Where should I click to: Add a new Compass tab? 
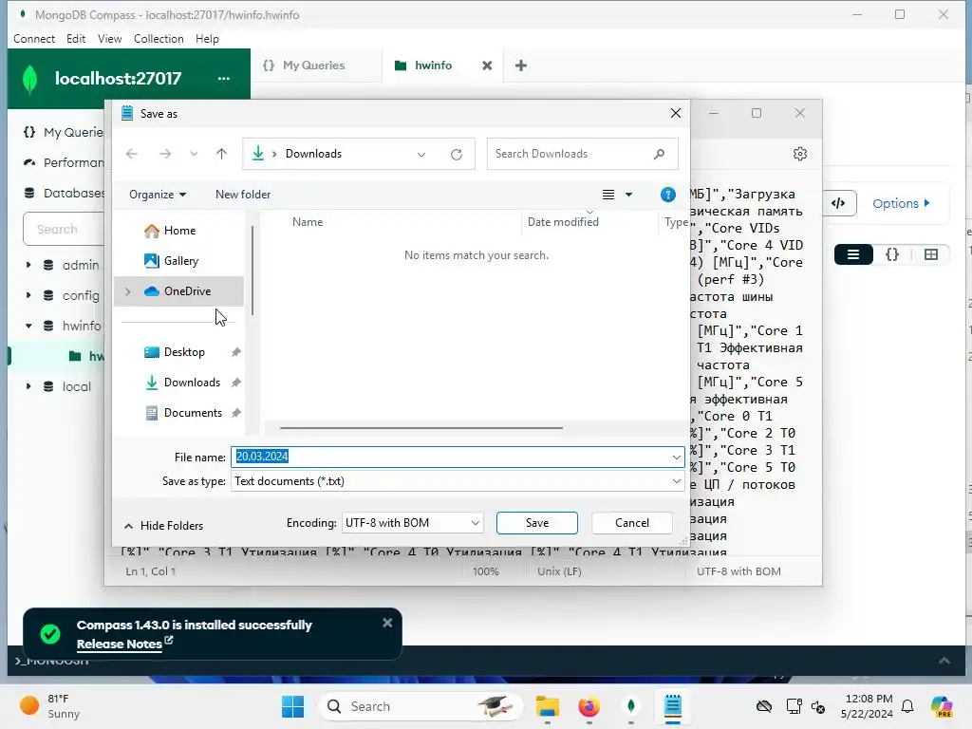pos(521,65)
